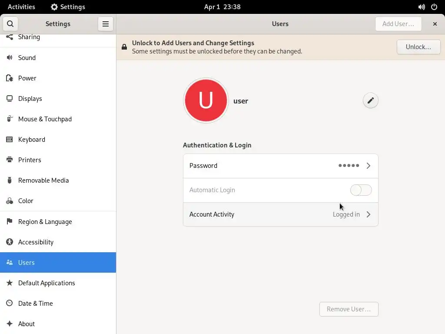This screenshot has height=334, width=445.
Task: Click the Unlock… button
Action: 418,47
